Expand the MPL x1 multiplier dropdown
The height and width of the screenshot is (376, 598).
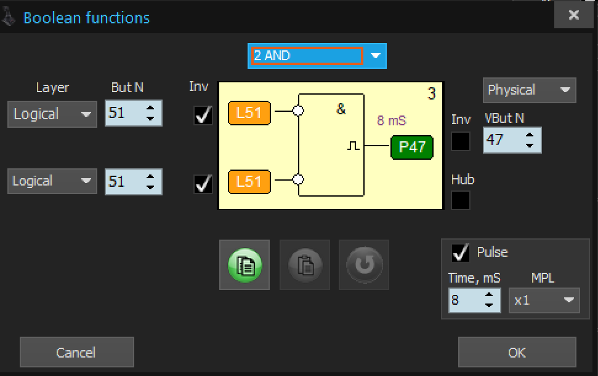[x=544, y=300]
